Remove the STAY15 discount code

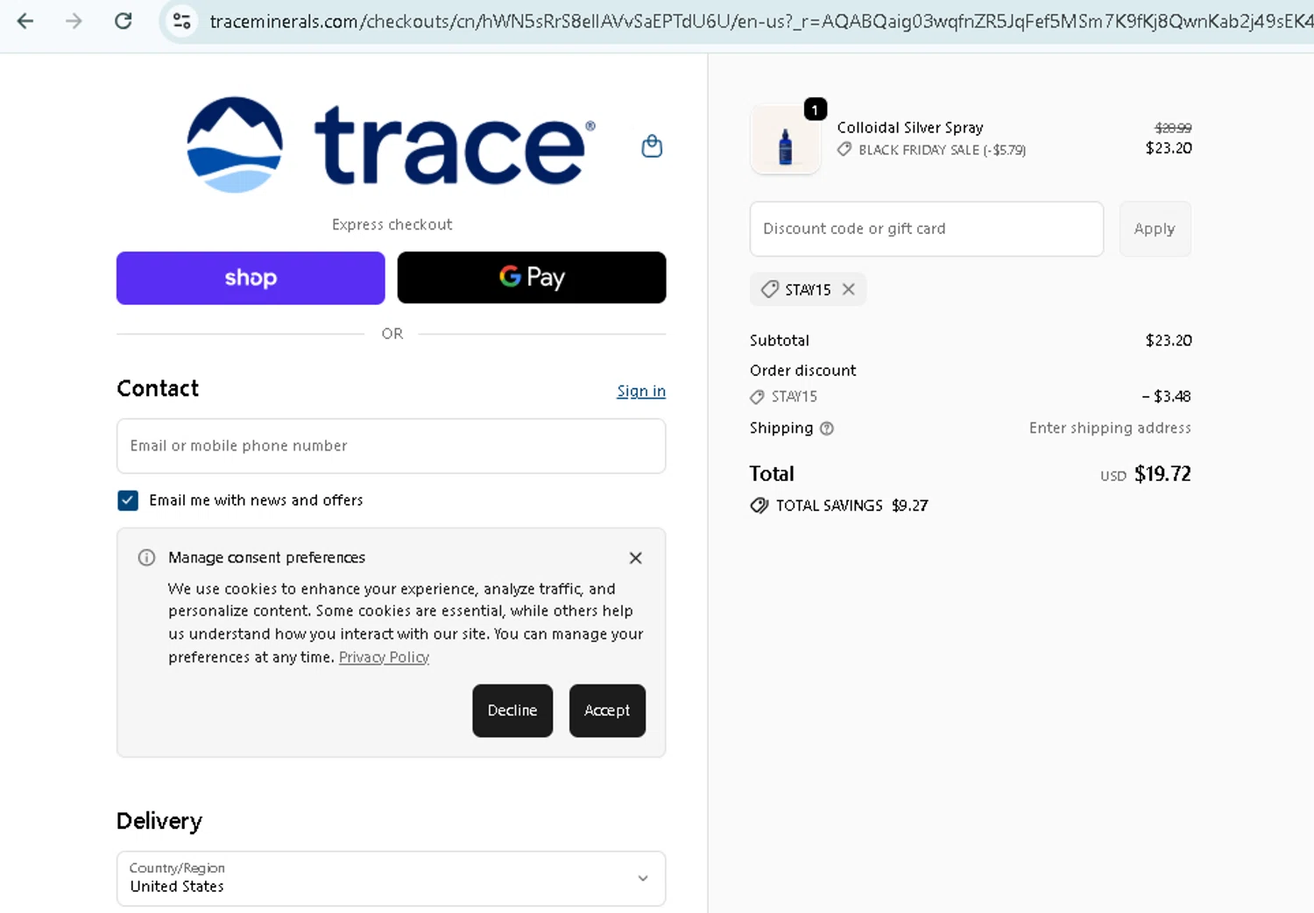pyautogui.click(x=849, y=289)
